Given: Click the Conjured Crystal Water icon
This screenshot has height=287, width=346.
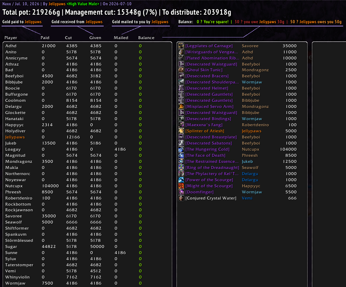Looking at the screenshot, I should point(181,198).
